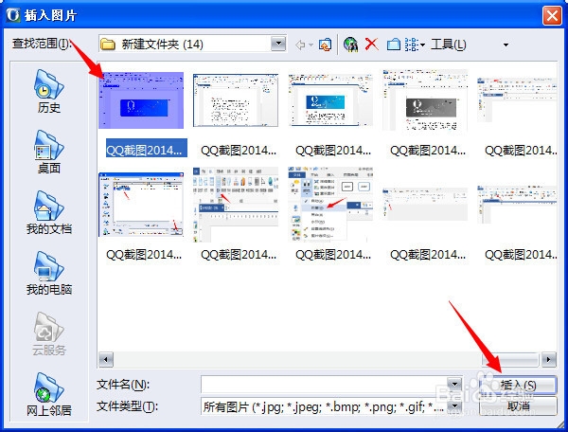Select the grayscale banner thumbnail in top row
The width and height of the screenshot is (568, 432).
[x=425, y=100]
